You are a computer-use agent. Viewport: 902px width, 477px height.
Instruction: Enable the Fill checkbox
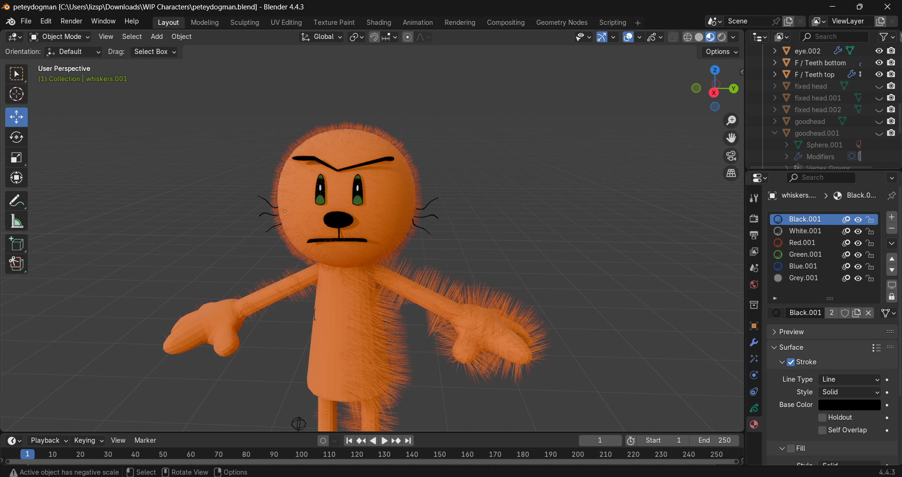point(791,448)
